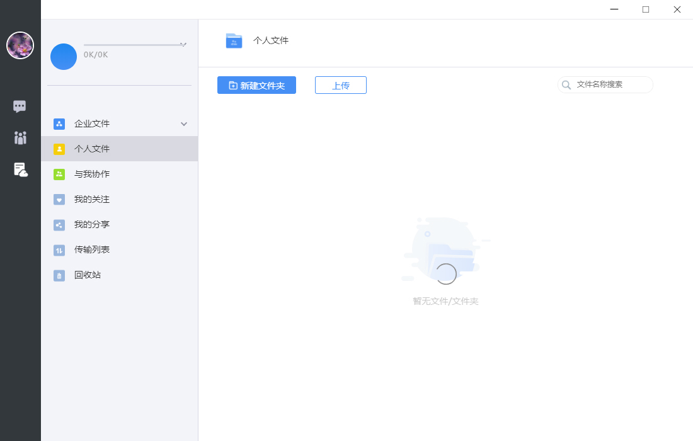This screenshot has width=693, height=441.
Task: Click the 我的分享 share icon
Action: click(x=59, y=225)
